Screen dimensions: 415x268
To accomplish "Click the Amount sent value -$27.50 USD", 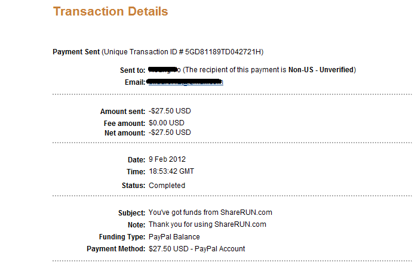I will (x=170, y=111).
